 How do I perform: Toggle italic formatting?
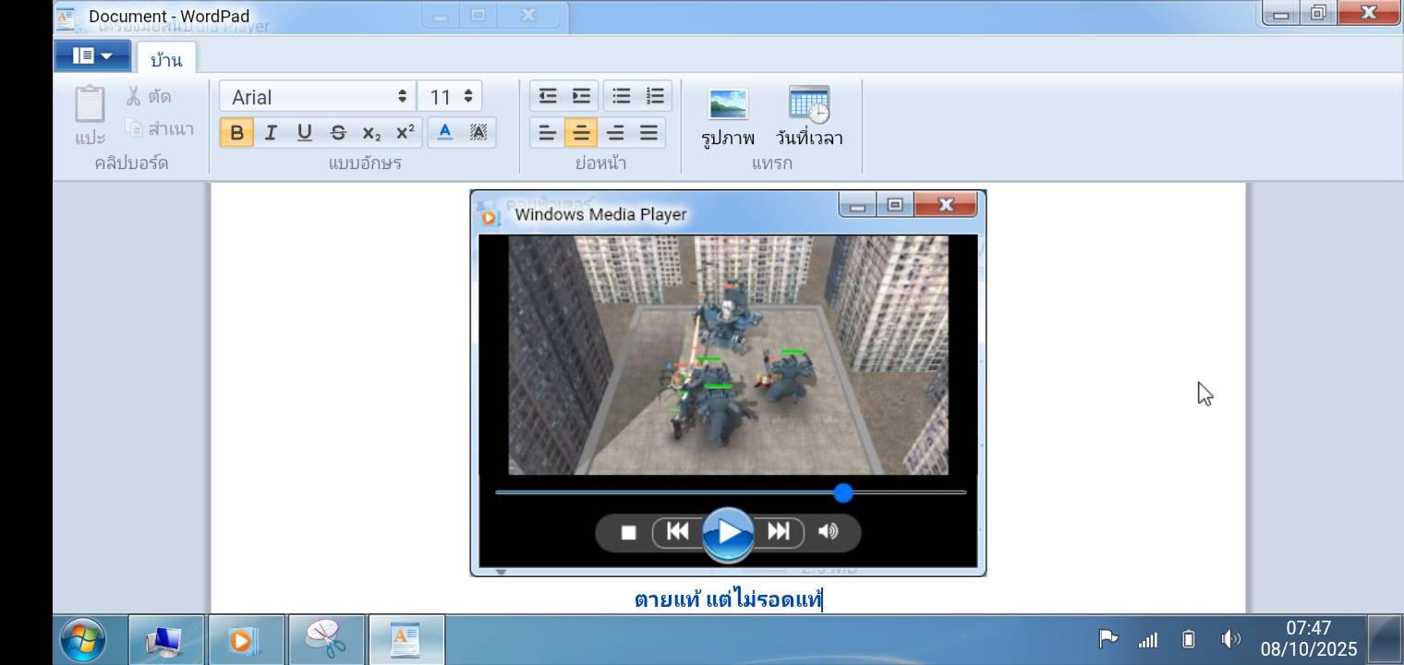(x=271, y=132)
